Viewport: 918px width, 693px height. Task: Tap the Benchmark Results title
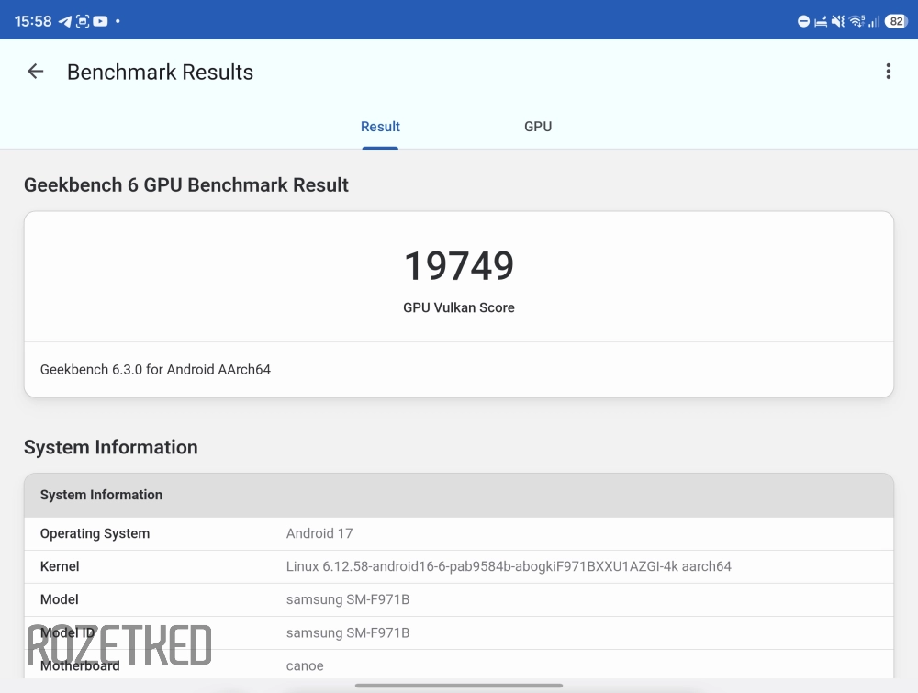(x=160, y=72)
